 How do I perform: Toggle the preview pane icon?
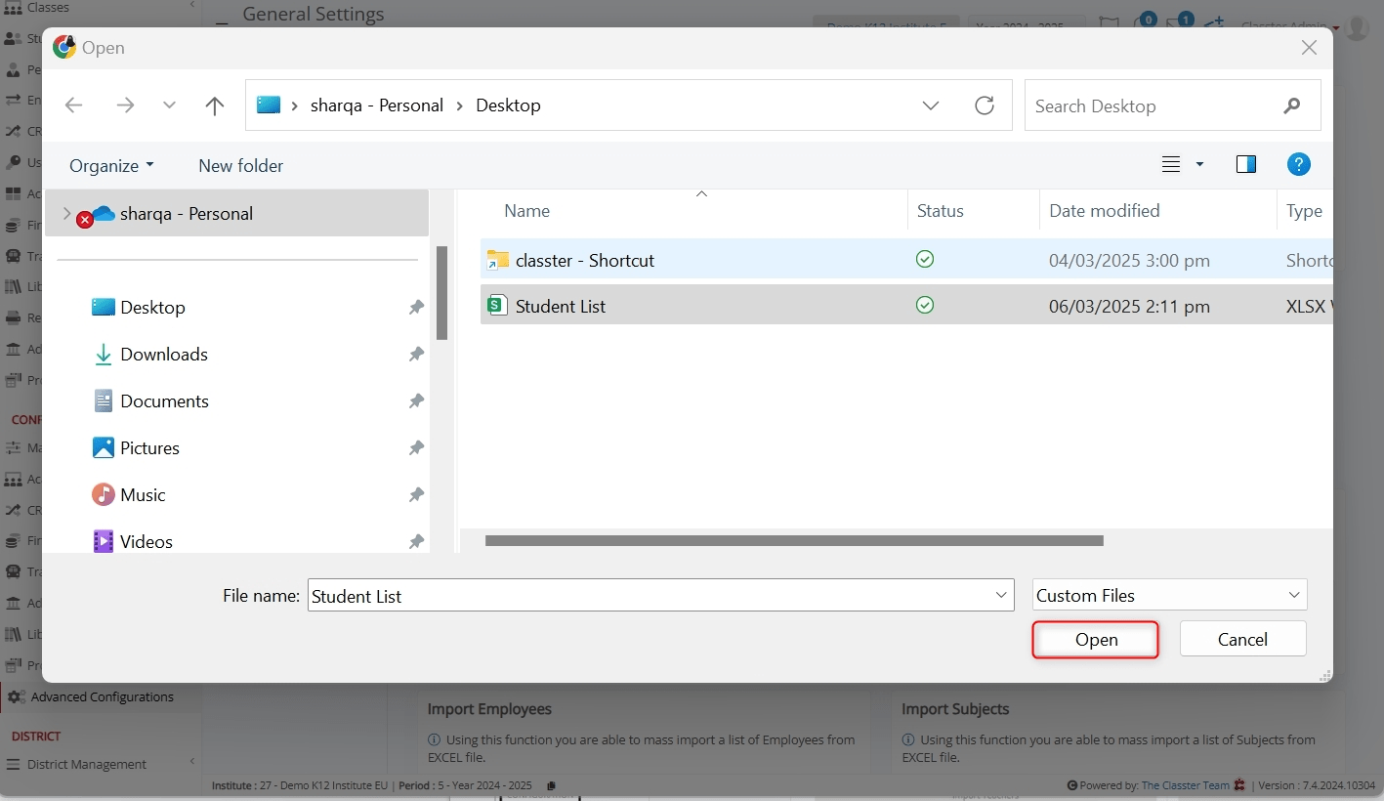point(1245,164)
